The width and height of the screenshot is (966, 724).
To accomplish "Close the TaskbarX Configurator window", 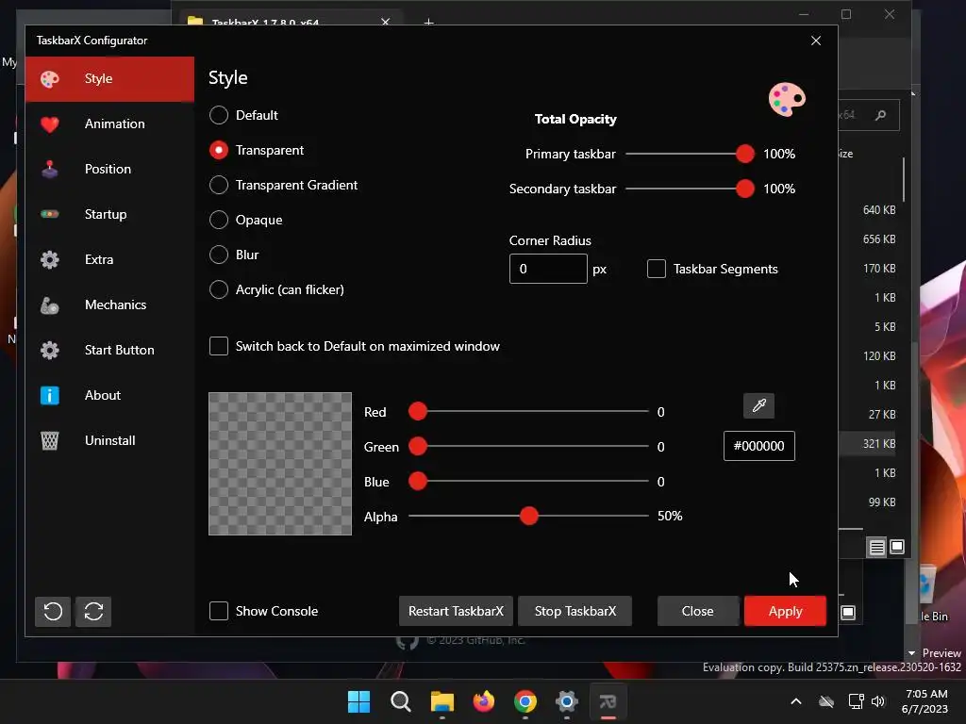I will 816,41.
